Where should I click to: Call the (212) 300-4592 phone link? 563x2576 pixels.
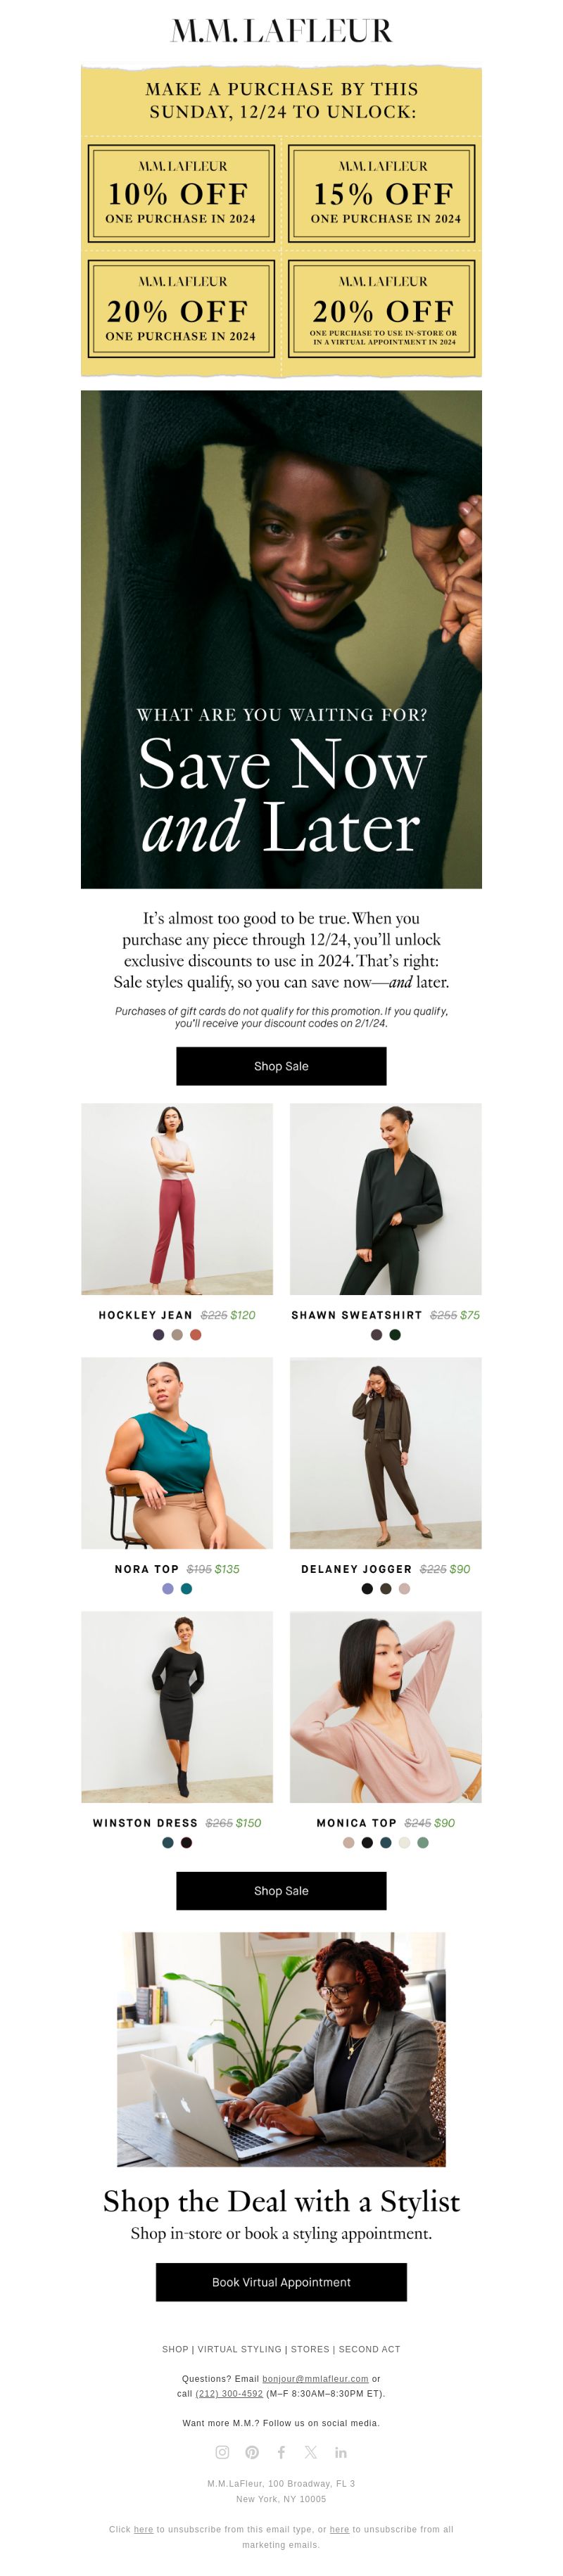coord(229,2393)
